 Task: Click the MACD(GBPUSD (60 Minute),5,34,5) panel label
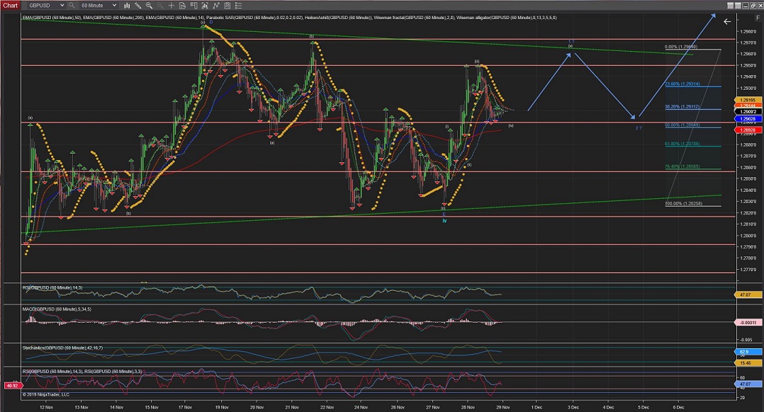coord(57,309)
